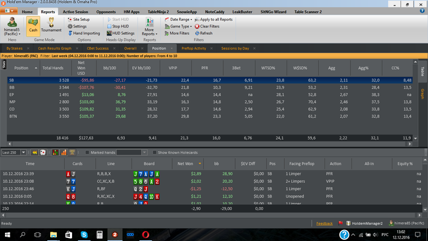The height and width of the screenshot is (241, 428).
Task: Click the colored grid icon in hands toolbar
Action: point(55,152)
